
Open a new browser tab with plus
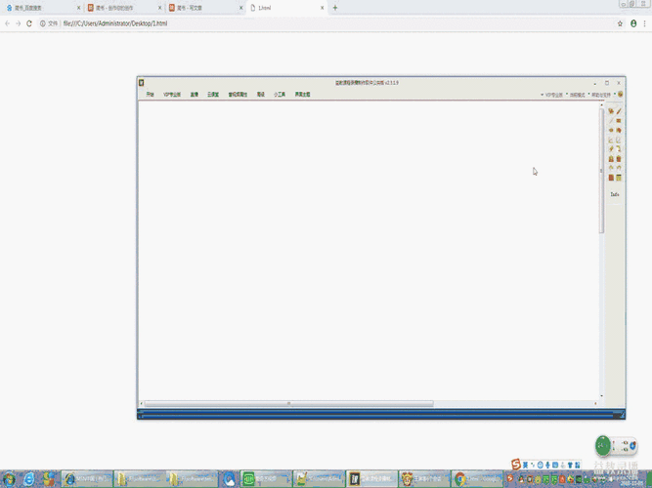(x=335, y=8)
